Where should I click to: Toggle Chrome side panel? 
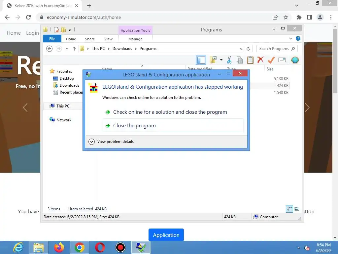[x=310, y=17]
